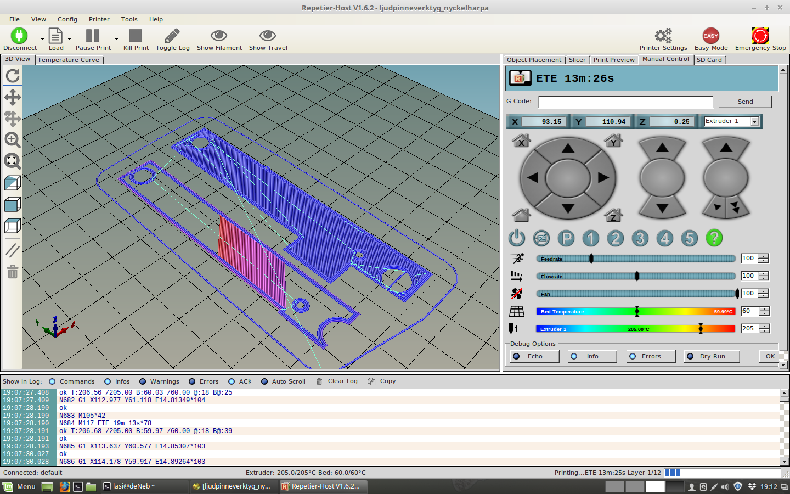Click the Feedrate slider
Screen dimensions: 790x494
[635, 259]
